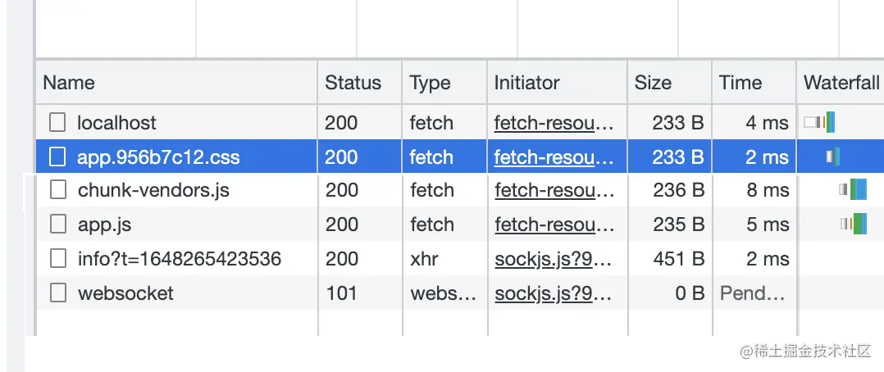Click the file icon beside app.js
The width and height of the screenshot is (884, 372).
[57, 225]
